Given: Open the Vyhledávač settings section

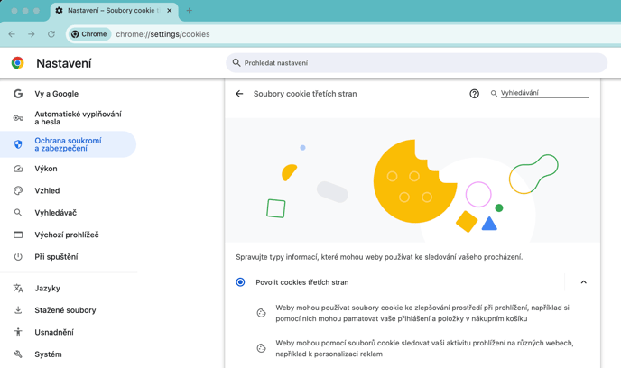Looking at the screenshot, I should click(55, 213).
